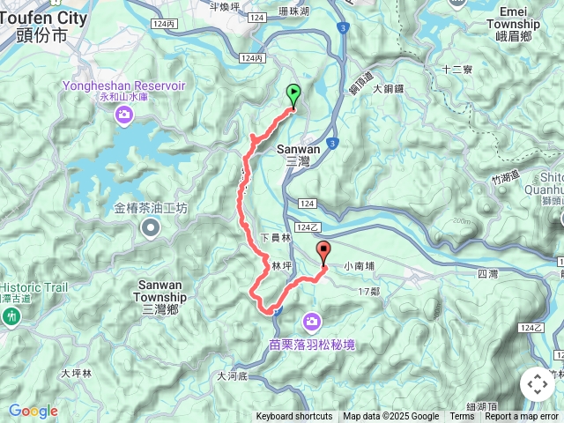Open Keyboard shortcuts
Image resolution: width=564 pixels, height=423 pixels.
tap(294, 417)
